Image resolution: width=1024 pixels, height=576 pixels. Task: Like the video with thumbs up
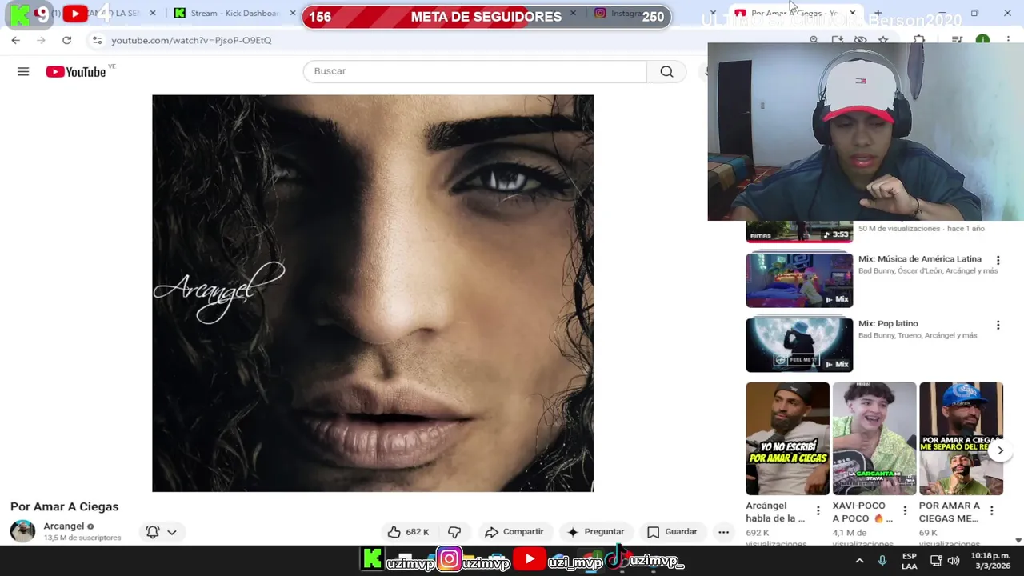click(408, 532)
